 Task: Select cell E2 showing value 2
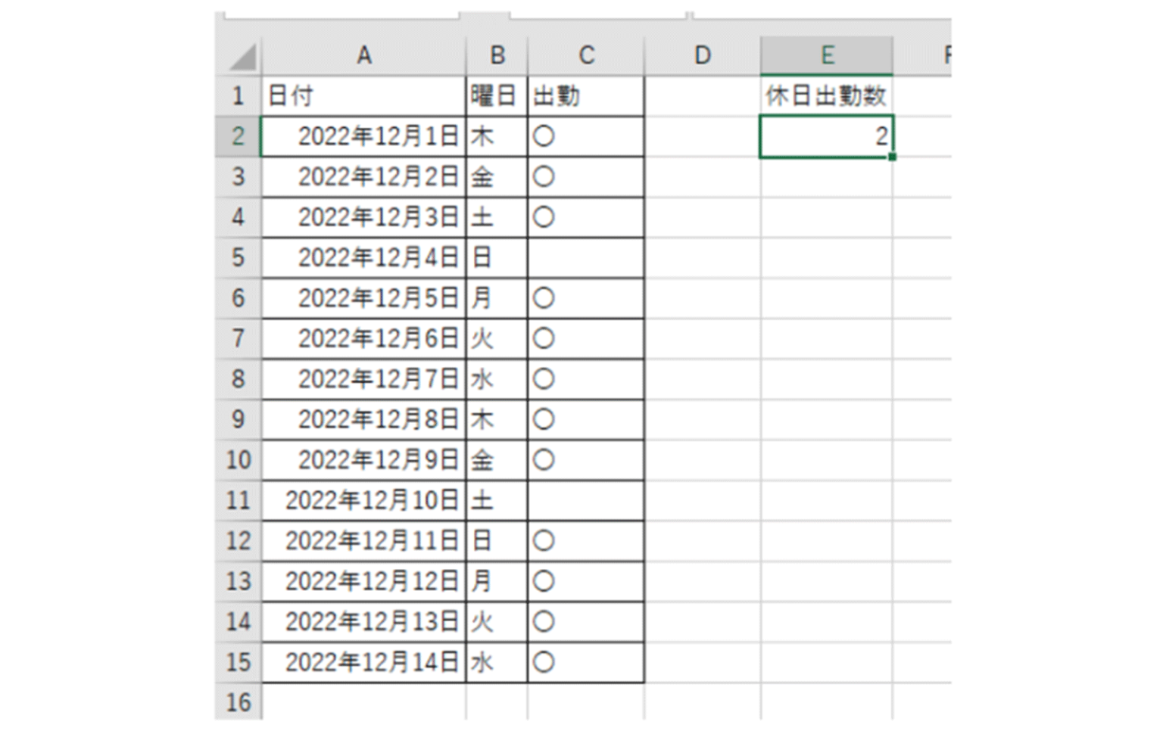point(826,137)
